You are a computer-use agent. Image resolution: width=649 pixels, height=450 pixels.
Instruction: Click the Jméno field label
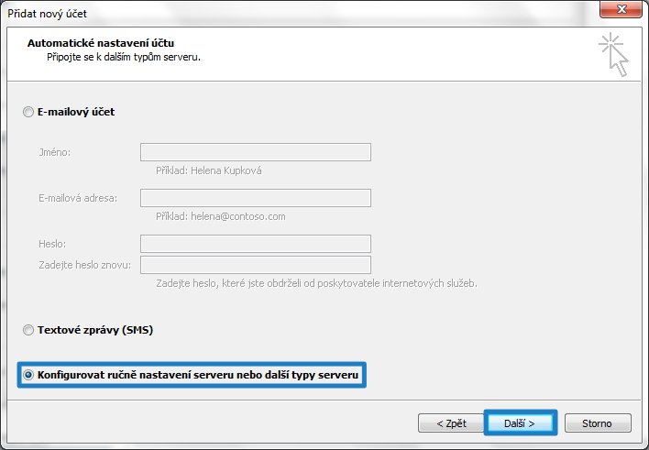55,152
